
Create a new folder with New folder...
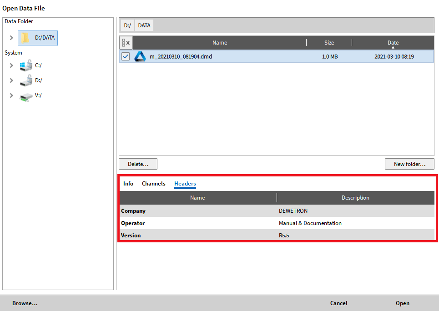(x=409, y=164)
